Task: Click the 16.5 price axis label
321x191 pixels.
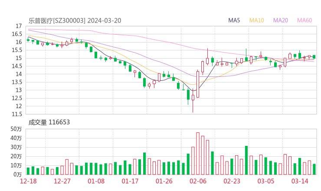Action: [x=17, y=34]
